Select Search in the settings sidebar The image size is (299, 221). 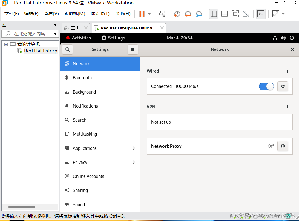(100, 120)
